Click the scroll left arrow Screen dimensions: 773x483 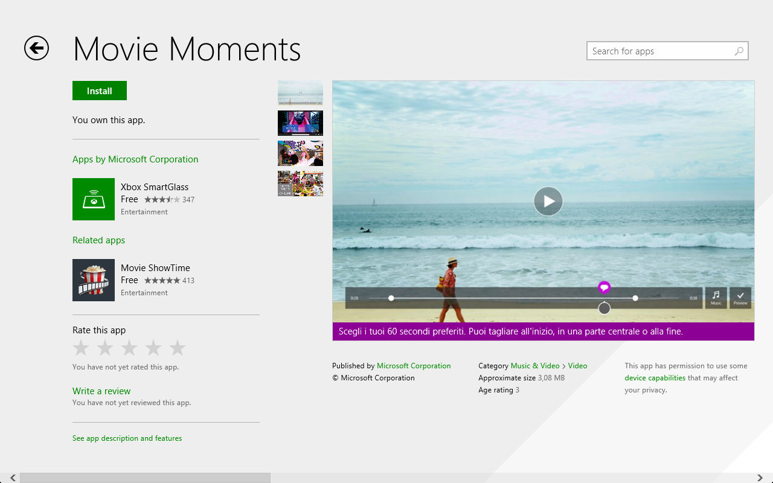click(13, 478)
